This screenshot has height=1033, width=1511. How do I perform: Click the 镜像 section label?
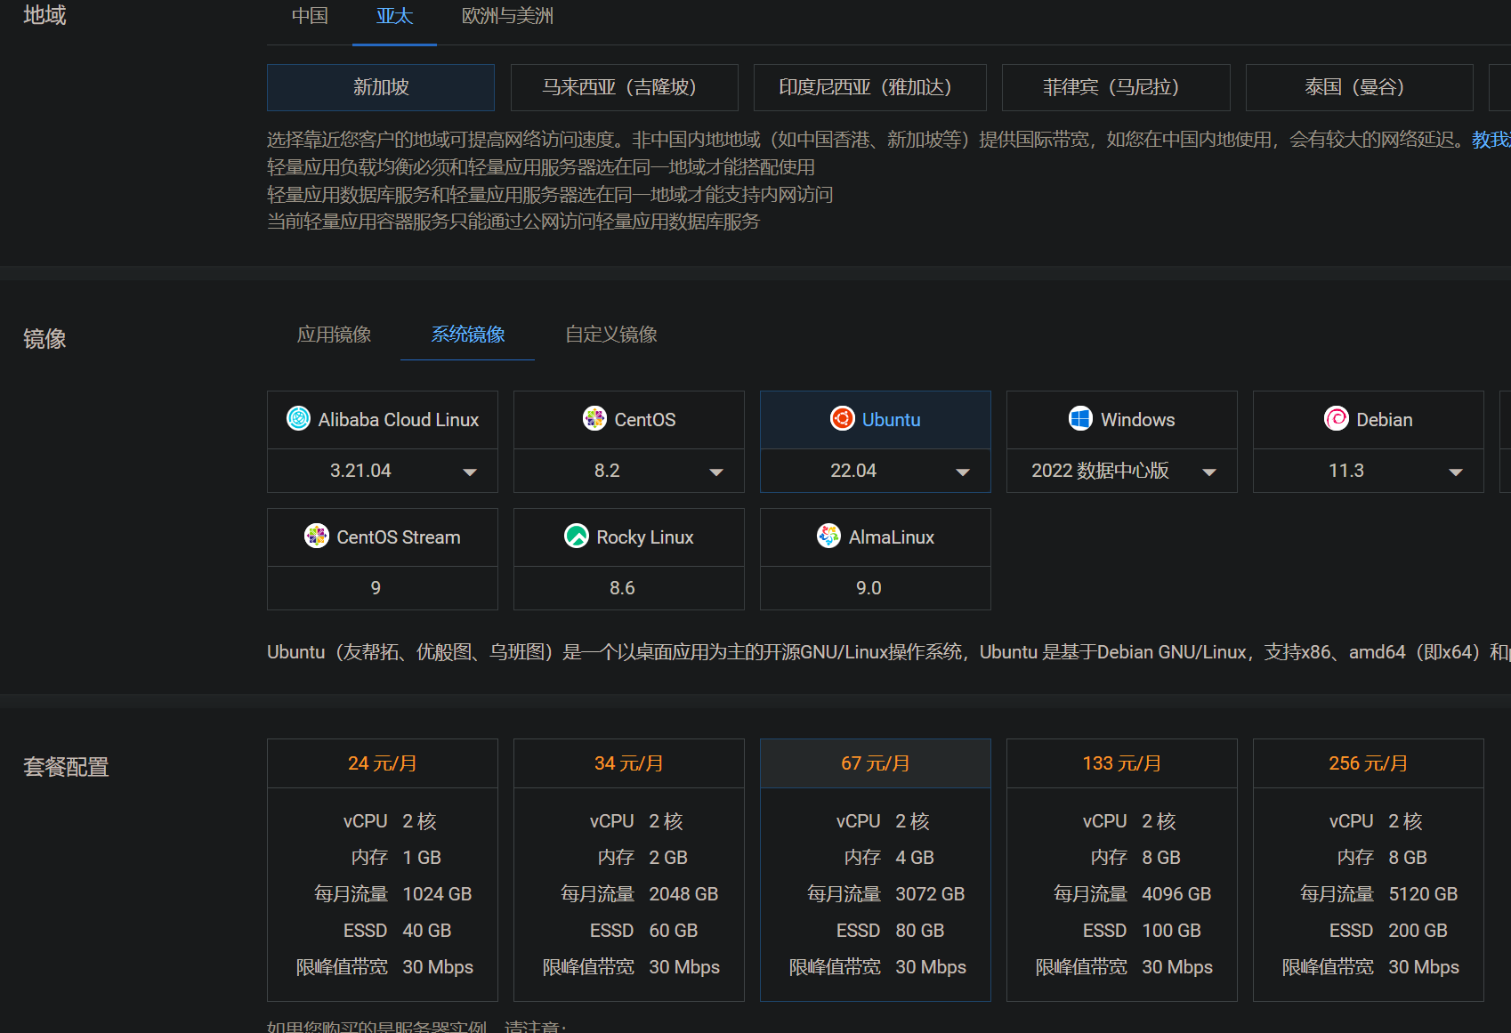[x=44, y=339]
